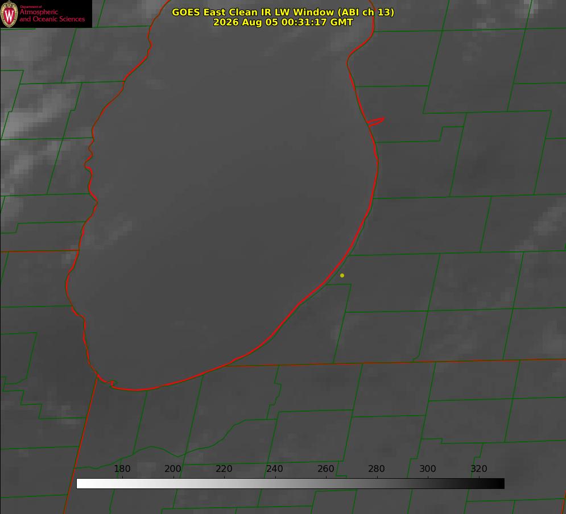Click the 240 colorbar label

tap(275, 469)
